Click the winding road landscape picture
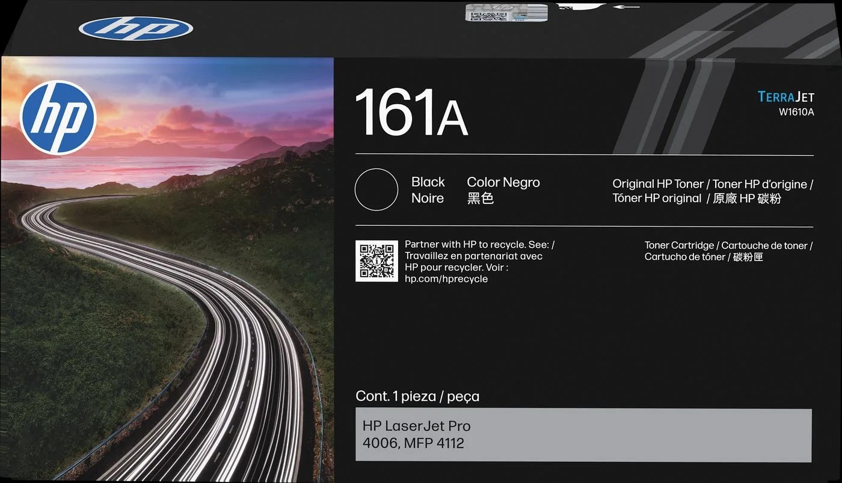The width and height of the screenshot is (842, 483). 167,269
